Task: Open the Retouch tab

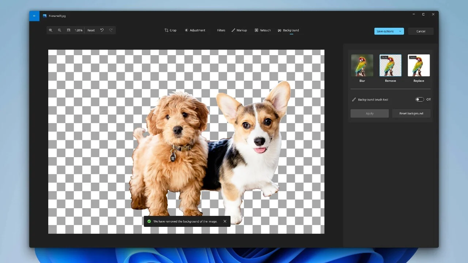Action: click(263, 30)
